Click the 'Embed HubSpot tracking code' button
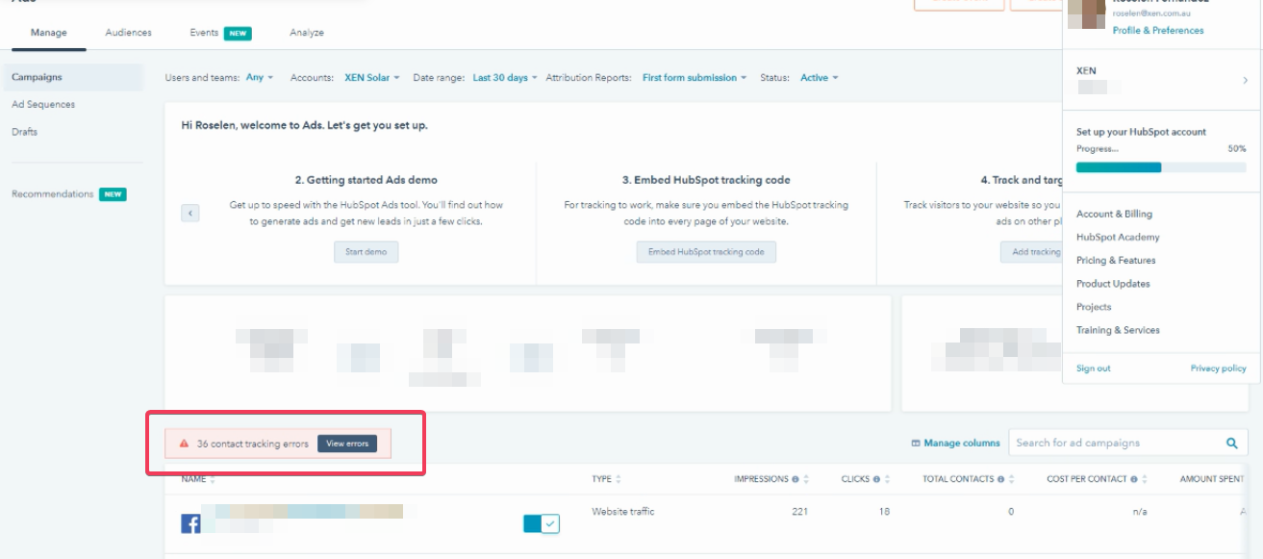Image resolution: width=1263 pixels, height=559 pixels. [x=706, y=252]
